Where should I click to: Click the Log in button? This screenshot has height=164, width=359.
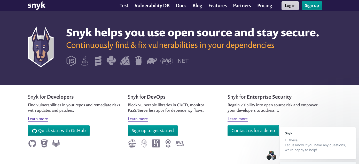pyautogui.click(x=290, y=6)
